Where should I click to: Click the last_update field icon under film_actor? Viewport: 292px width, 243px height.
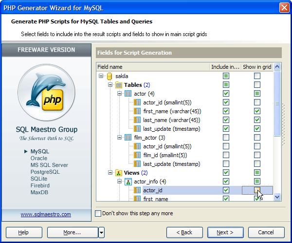[137, 164]
